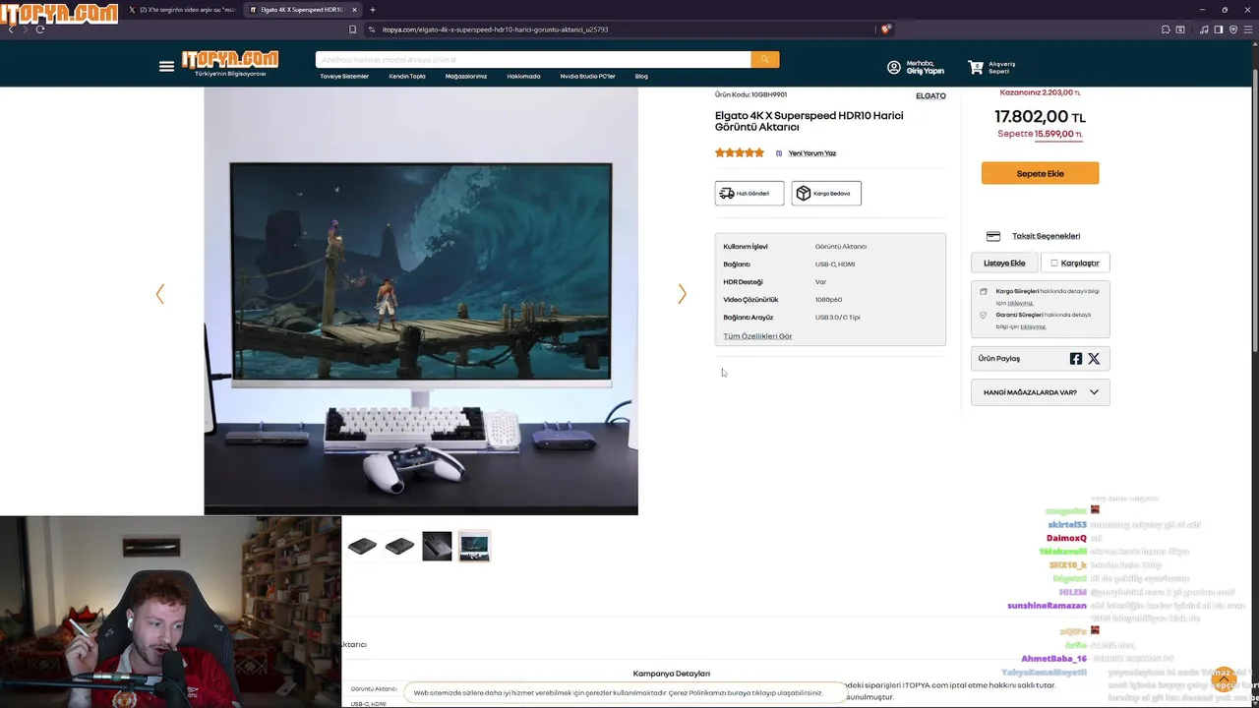This screenshot has height=708, width=1259.
Task: Open the Taksit Seçenekleri link
Action: 1046,236
